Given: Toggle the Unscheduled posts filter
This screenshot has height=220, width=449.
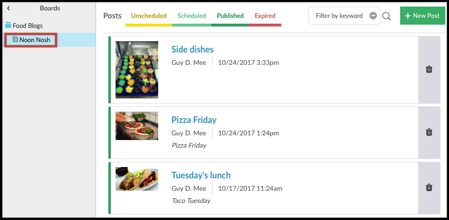Looking at the screenshot, I should (149, 16).
